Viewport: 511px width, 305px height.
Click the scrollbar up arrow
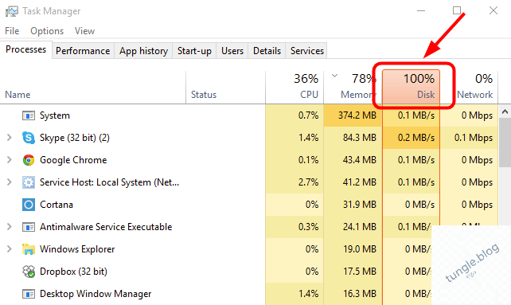(505, 112)
